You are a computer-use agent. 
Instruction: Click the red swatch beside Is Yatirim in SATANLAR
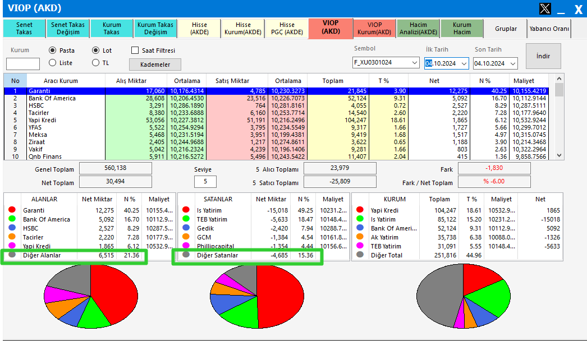[x=186, y=210]
